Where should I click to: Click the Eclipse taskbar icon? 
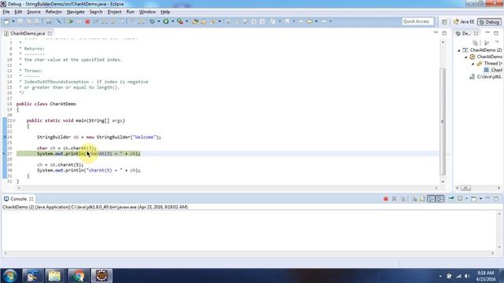pyautogui.click(x=102, y=276)
